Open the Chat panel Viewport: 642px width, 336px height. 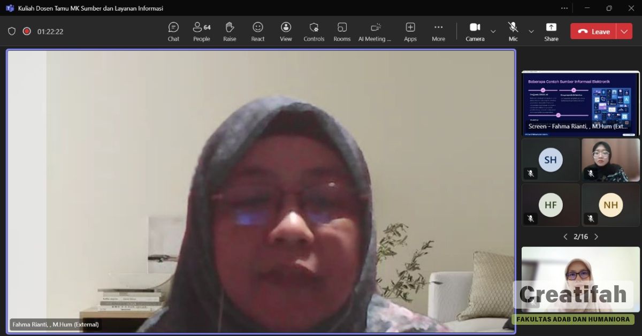173,32
